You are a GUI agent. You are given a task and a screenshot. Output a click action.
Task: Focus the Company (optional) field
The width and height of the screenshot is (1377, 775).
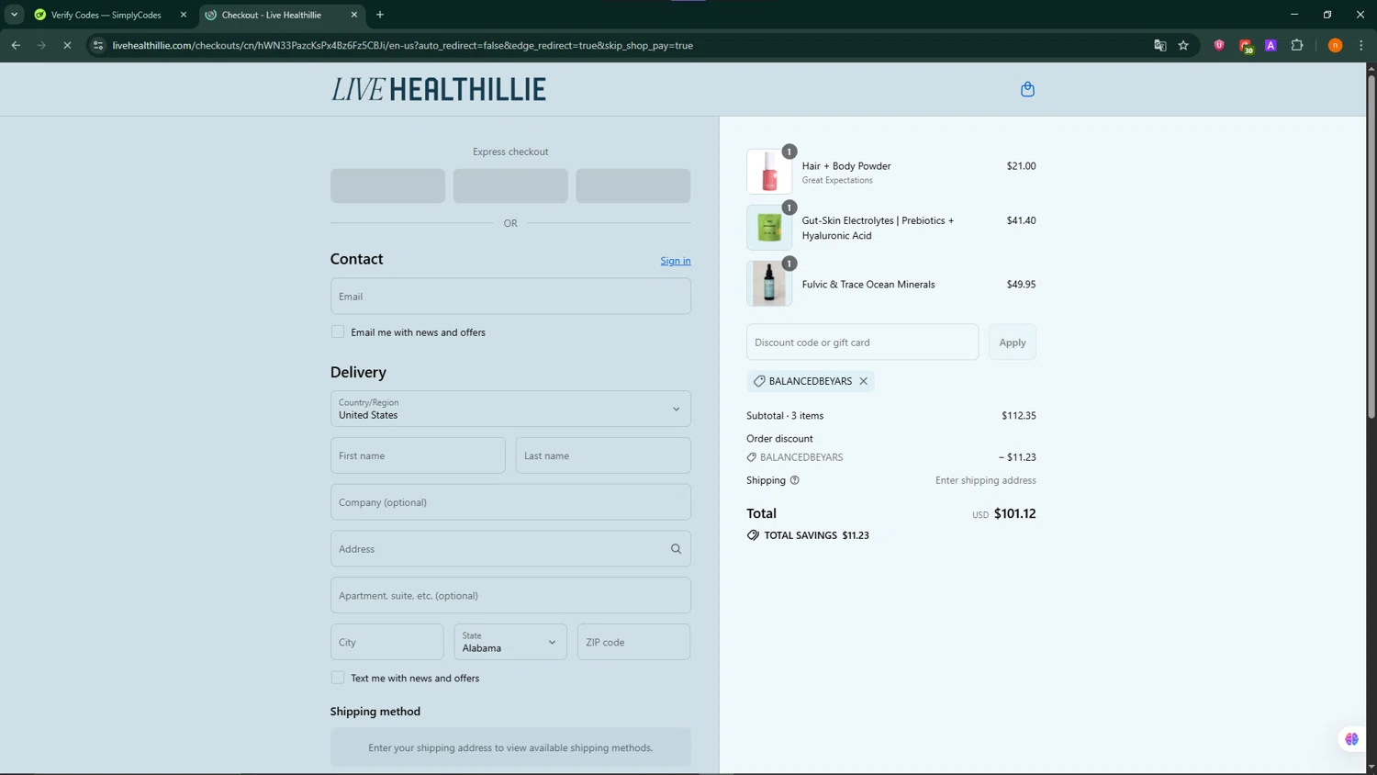point(510,502)
